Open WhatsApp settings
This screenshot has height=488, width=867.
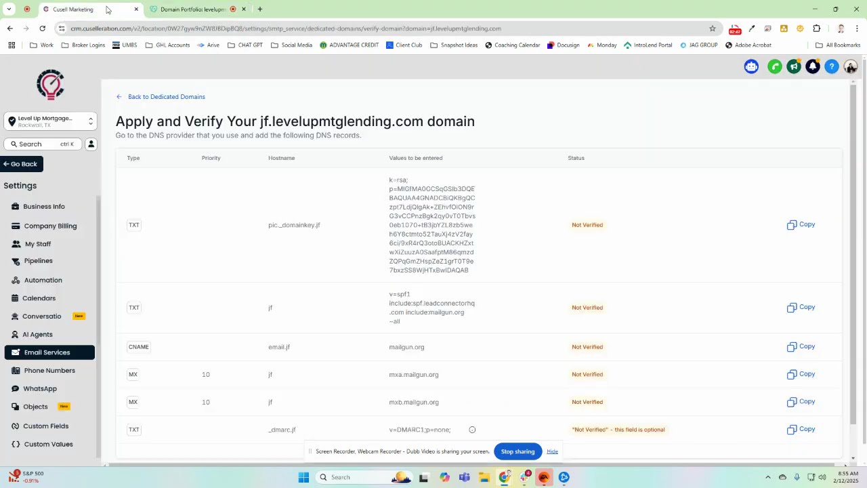coord(40,389)
